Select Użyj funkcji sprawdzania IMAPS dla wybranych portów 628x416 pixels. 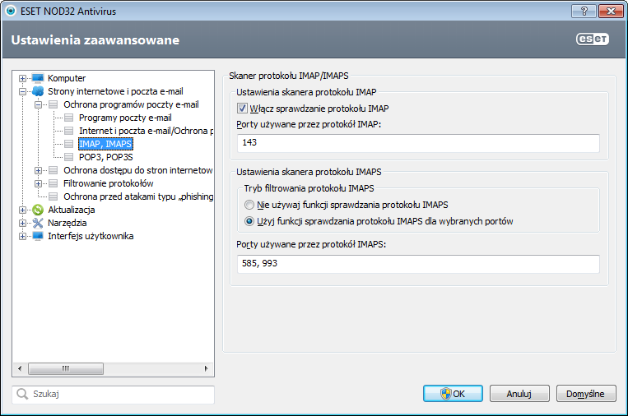(x=249, y=221)
